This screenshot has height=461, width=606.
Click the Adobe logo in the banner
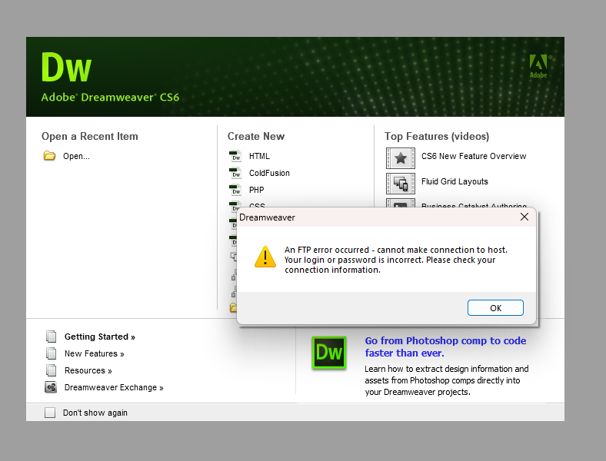coord(540,66)
